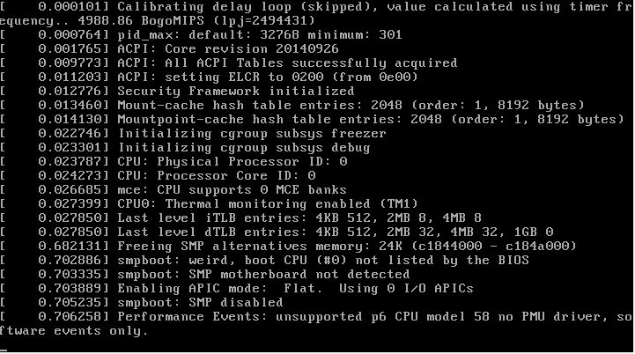The image size is (635, 354).
Task: Click the 'Mount-cache hash table entries' line
Action: (292, 106)
